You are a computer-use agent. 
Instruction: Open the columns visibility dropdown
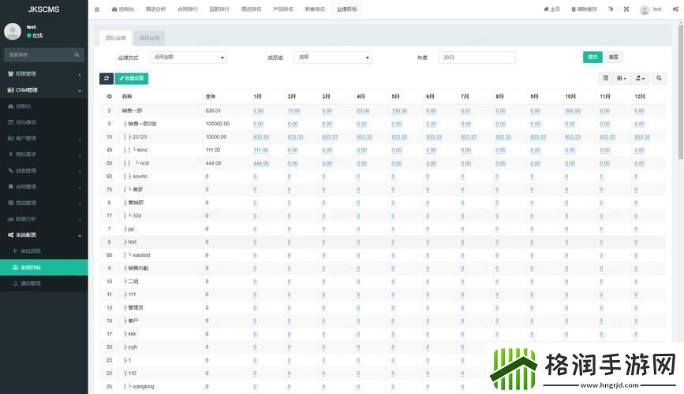622,78
